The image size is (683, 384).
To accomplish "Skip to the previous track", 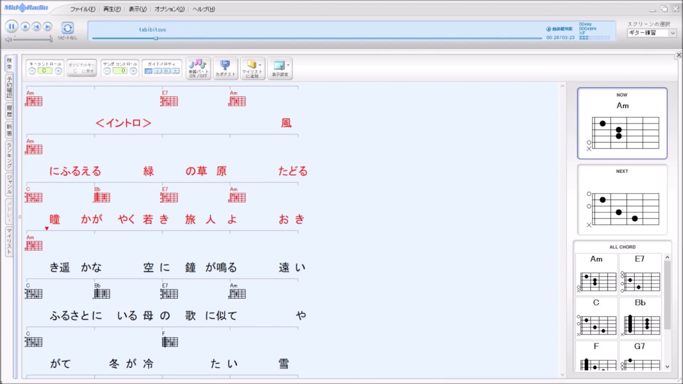I will [36, 27].
